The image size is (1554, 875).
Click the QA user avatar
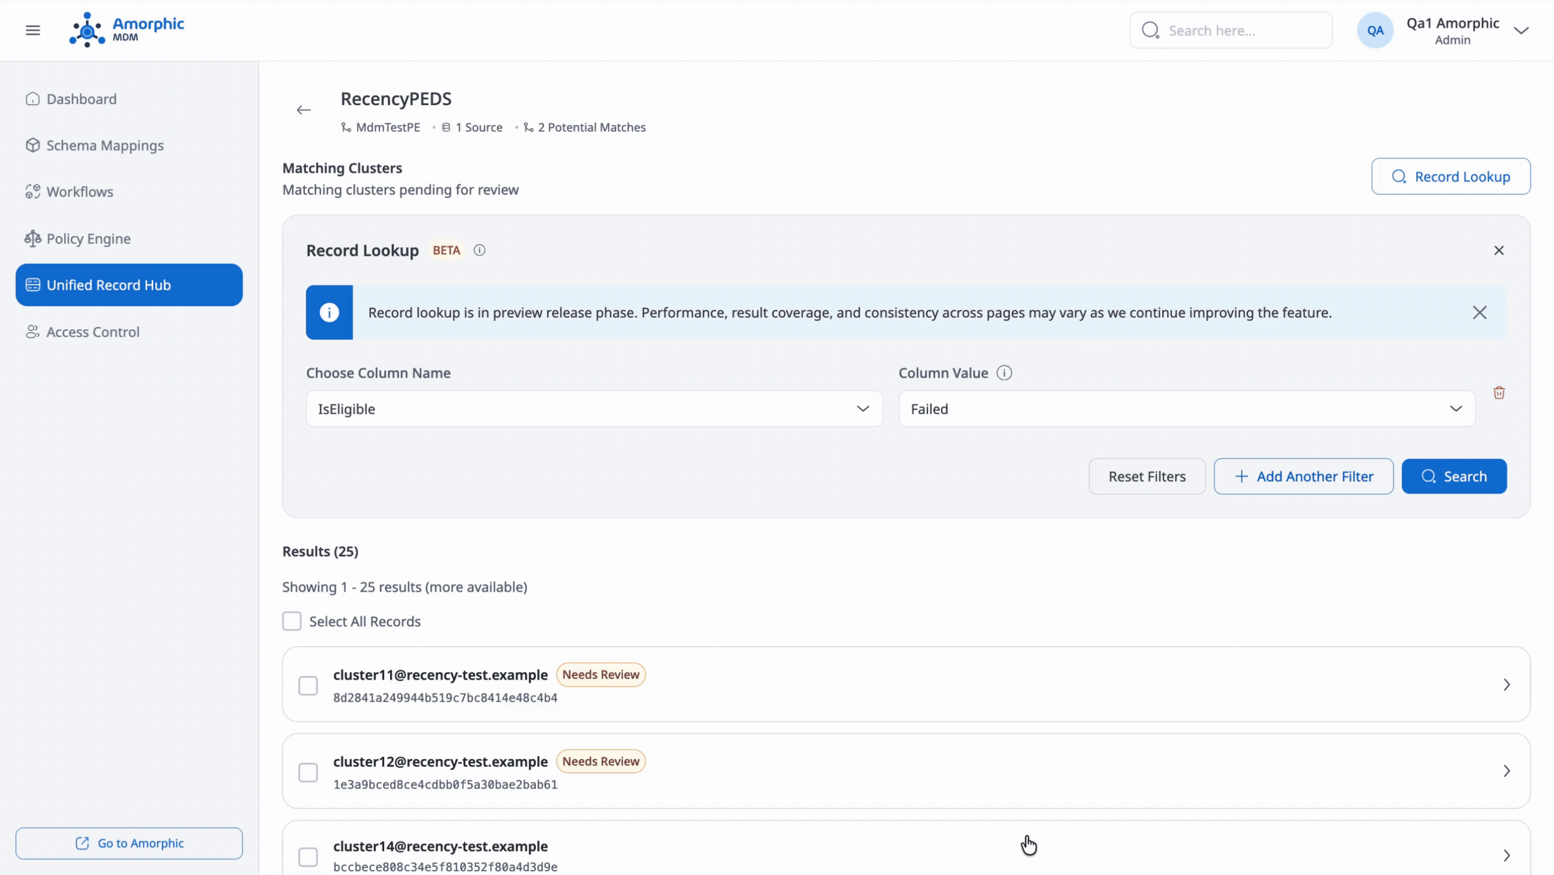tap(1375, 30)
